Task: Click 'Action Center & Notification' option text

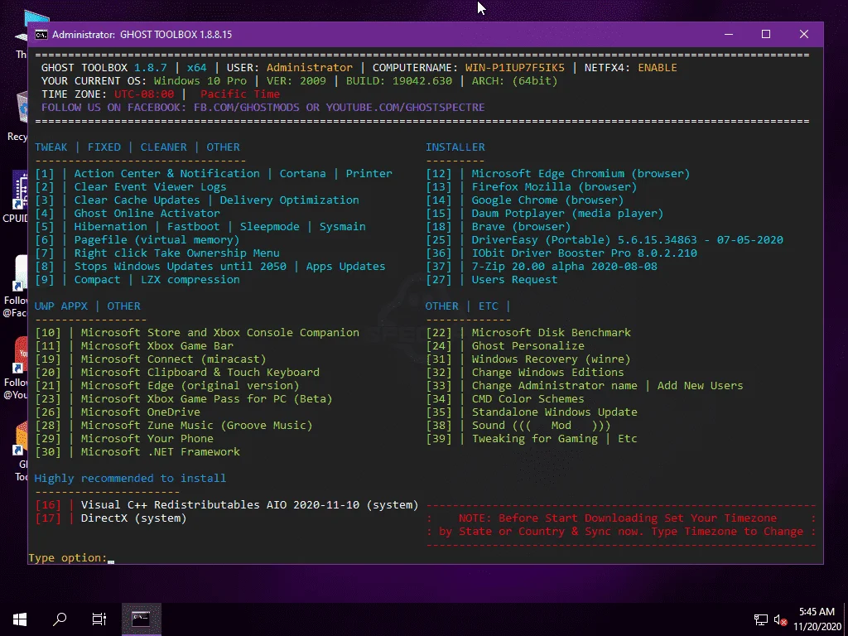Action: 166,174
